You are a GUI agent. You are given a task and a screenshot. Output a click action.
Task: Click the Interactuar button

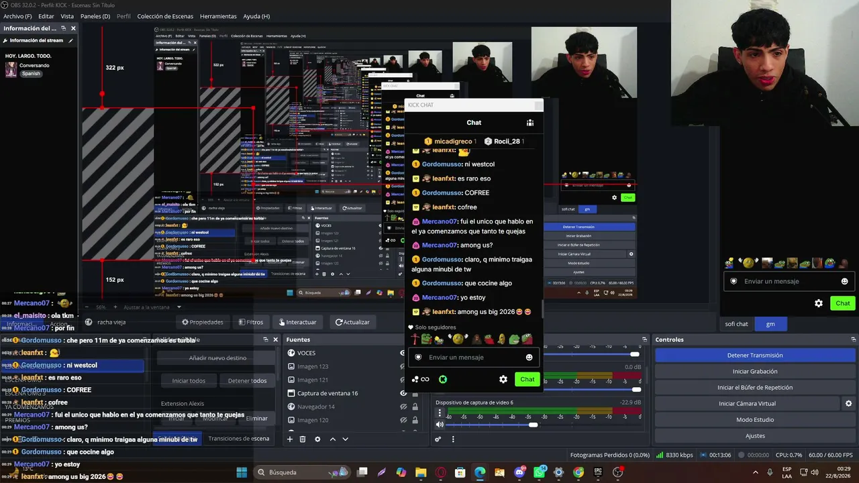pyautogui.click(x=297, y=322)
